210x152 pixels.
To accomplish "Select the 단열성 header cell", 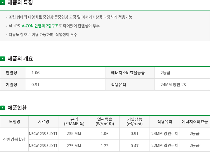I will click(x=13, y=73).
